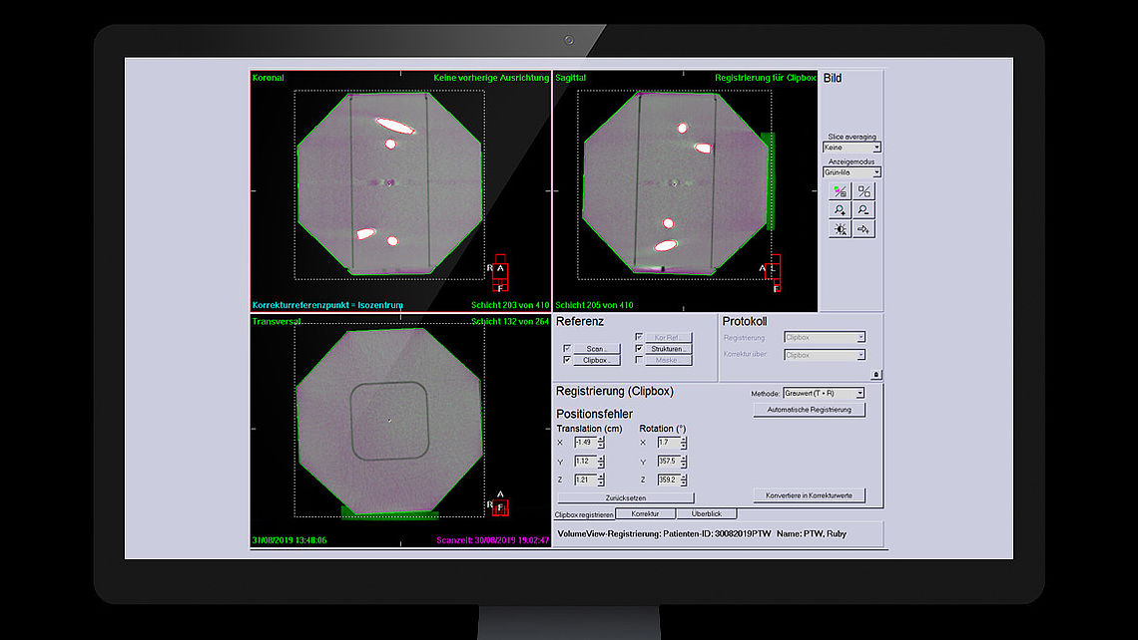Select the green-lila overlay display icon
1138x640 pixels.
[840, 191]
